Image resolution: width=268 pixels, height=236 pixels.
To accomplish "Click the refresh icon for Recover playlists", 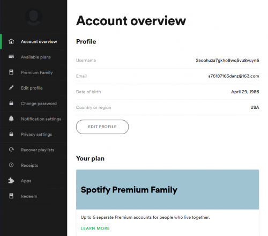I will (x=11, y=150).
